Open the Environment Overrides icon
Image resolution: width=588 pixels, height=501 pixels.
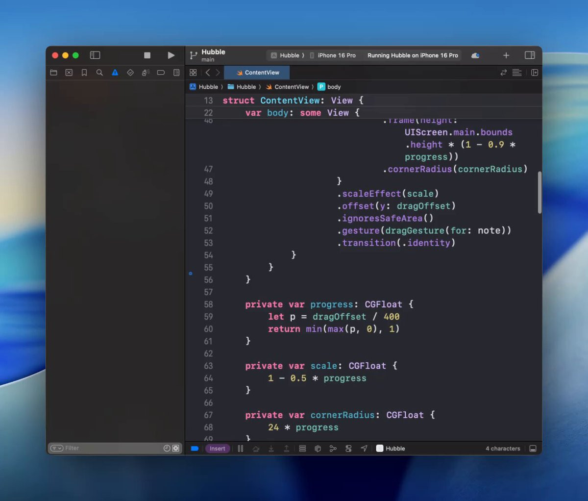(x=348, y=449)
